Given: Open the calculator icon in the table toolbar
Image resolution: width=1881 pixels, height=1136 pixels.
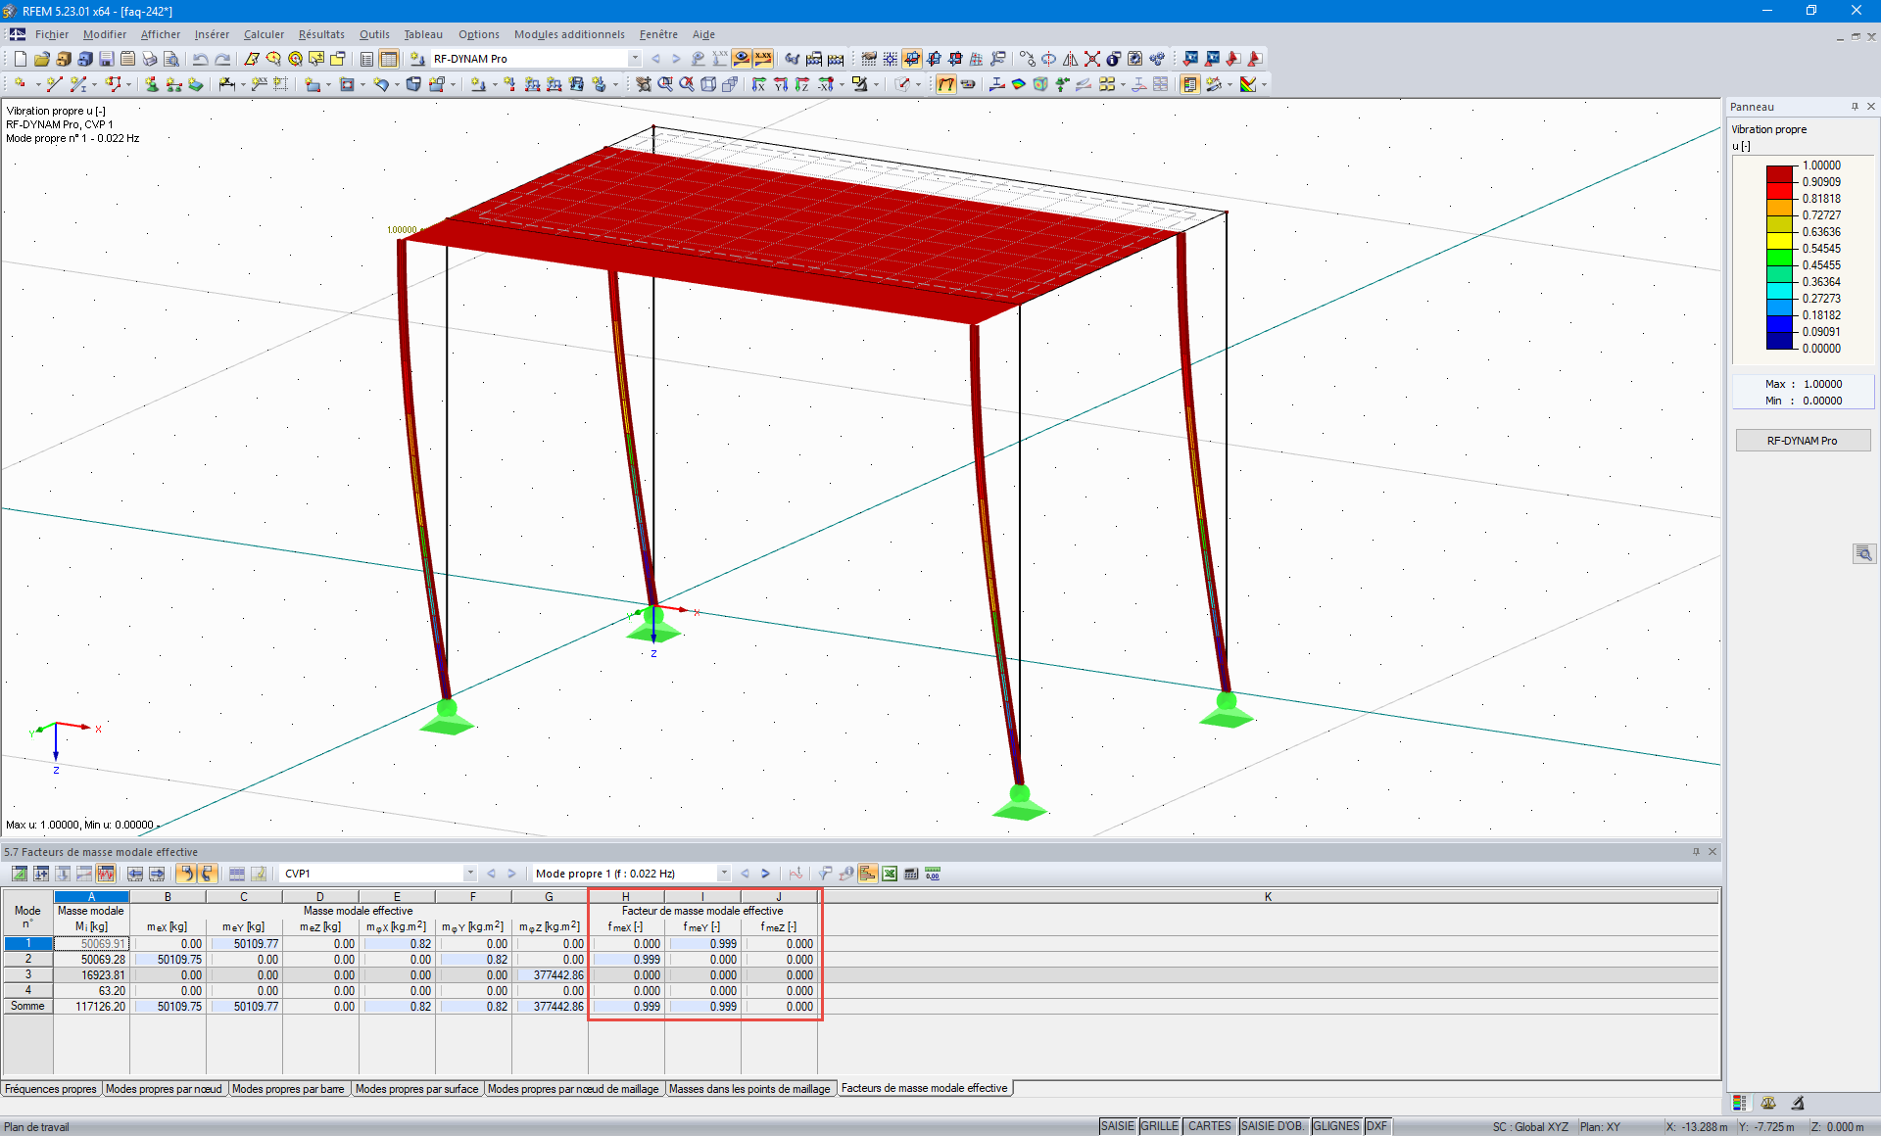Looking at the screenshot, I should (911, 873).
